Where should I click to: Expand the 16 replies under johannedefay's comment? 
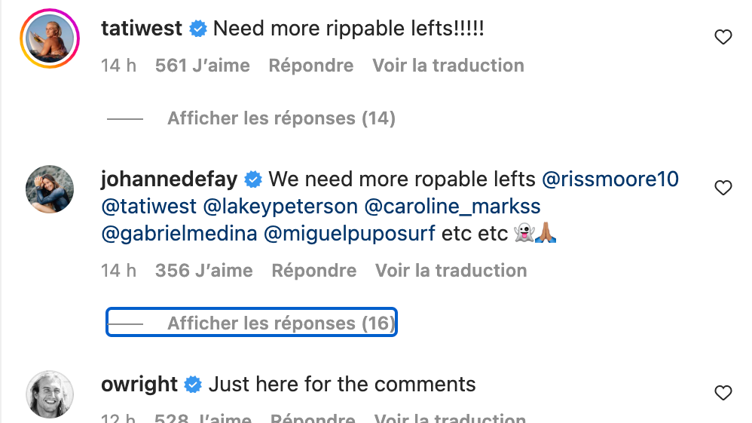pyautogui.click(x=280, y=323)
